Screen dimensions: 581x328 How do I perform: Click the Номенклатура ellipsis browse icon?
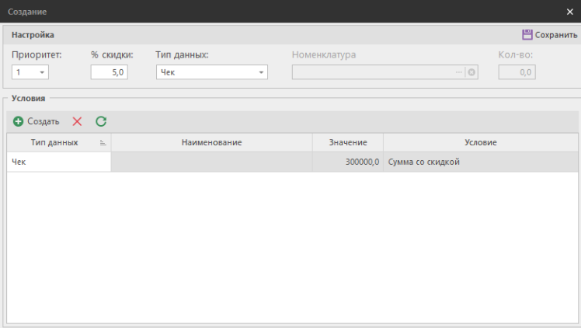(x=459, y=72)
